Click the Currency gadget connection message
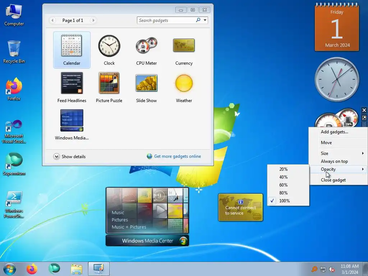This screenshot has width=368, height=276. (240, 210)
